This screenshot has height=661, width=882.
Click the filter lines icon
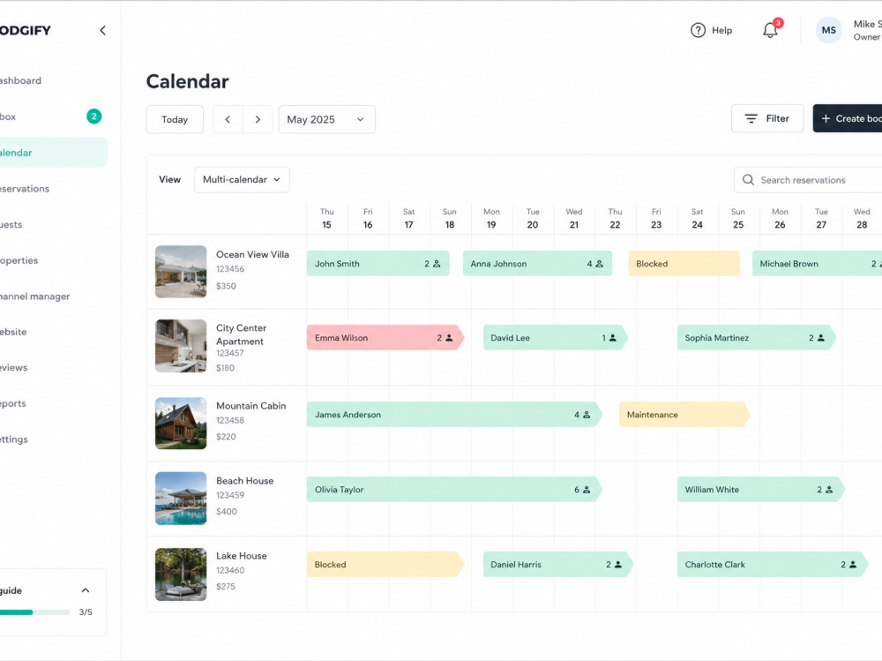click(x=751, y=119)
